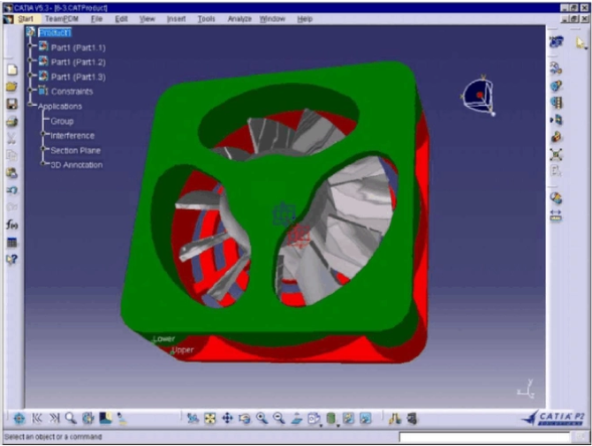Click the Zoom In magnifier icon
This screenshot has width=592, height=446.
pyautogui.click(x=262, y=419)
